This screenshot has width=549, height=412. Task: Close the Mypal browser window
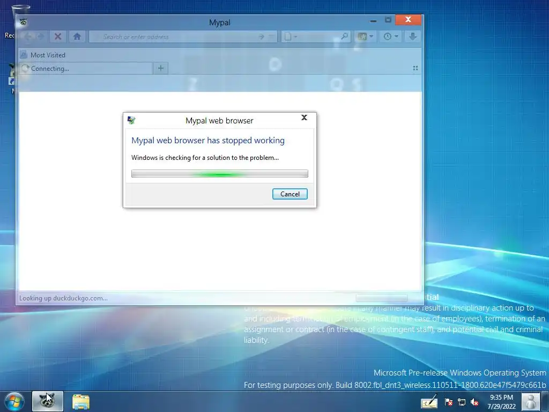point(408,20)
